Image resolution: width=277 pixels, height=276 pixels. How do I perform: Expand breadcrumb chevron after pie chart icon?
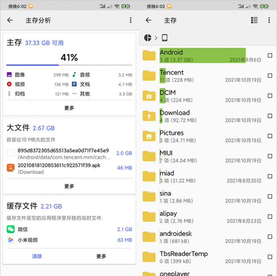(x=156, y=38)
